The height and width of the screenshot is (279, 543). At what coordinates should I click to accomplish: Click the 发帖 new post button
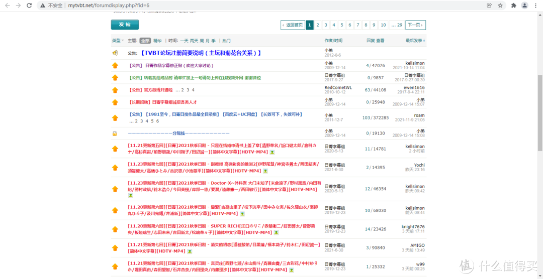coord(125,25)
